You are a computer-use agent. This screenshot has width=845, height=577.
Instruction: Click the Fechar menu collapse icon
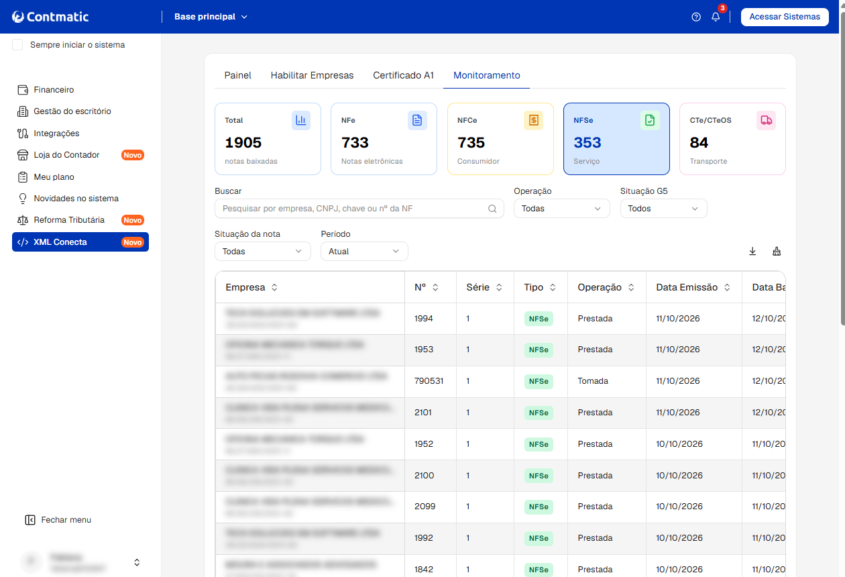(30, 520)
